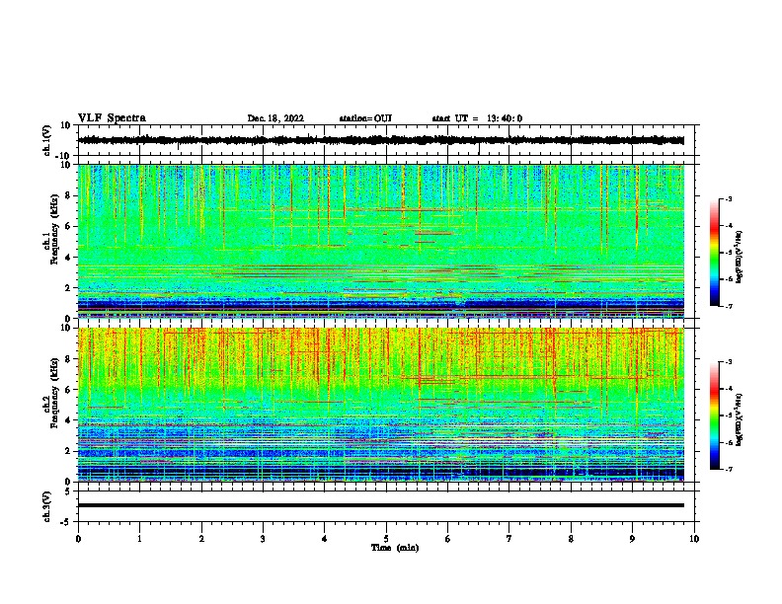Click time axis tick label "6"

(448, 539)
